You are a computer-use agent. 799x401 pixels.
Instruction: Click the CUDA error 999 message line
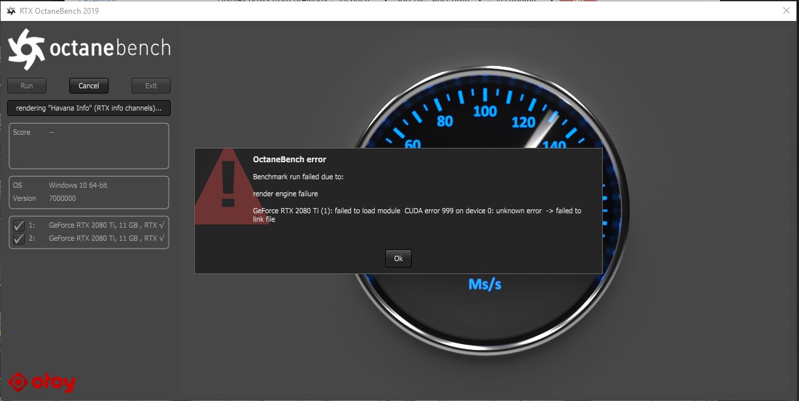pos(417,215)
